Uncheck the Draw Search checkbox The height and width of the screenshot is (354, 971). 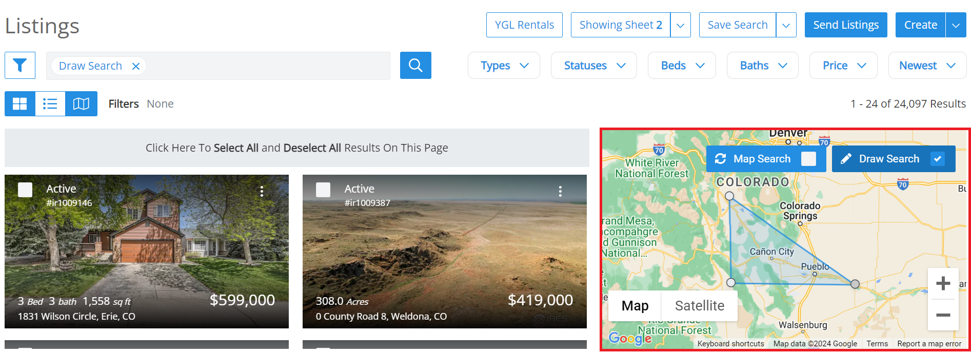(938, 159)
